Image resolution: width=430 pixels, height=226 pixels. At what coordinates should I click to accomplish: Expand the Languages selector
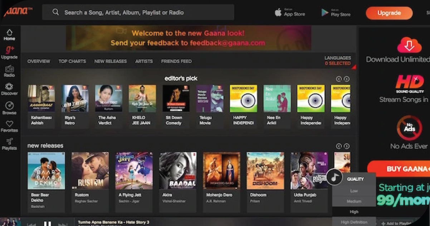pyautogui.click(x=338, y=61)
